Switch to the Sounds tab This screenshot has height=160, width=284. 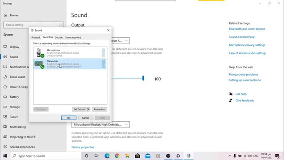pos(59,37)
